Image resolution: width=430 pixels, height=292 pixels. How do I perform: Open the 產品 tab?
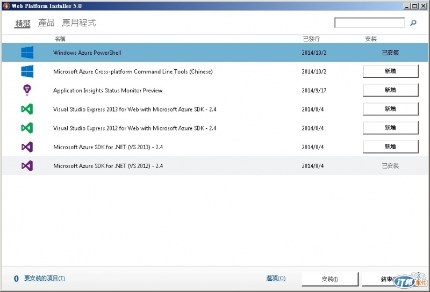[46, 23]
